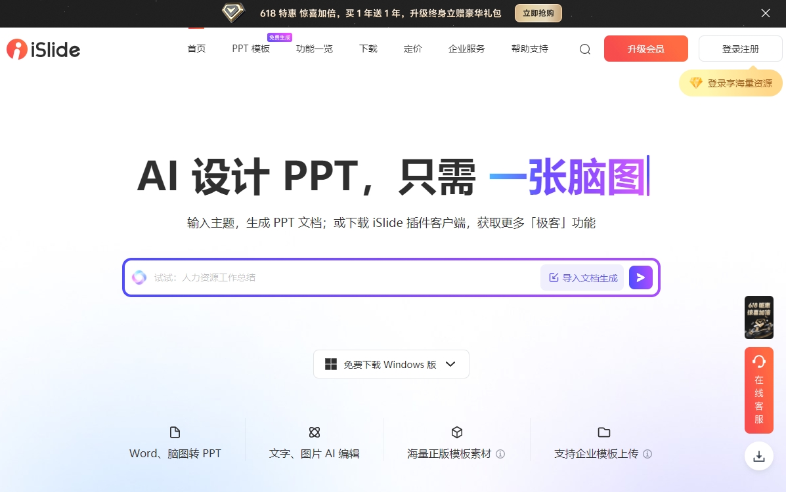Click the AI edit icon above 文字、图片 AI 编辑
The width and height of the screenshot is (786, 492).
[315, 432]
